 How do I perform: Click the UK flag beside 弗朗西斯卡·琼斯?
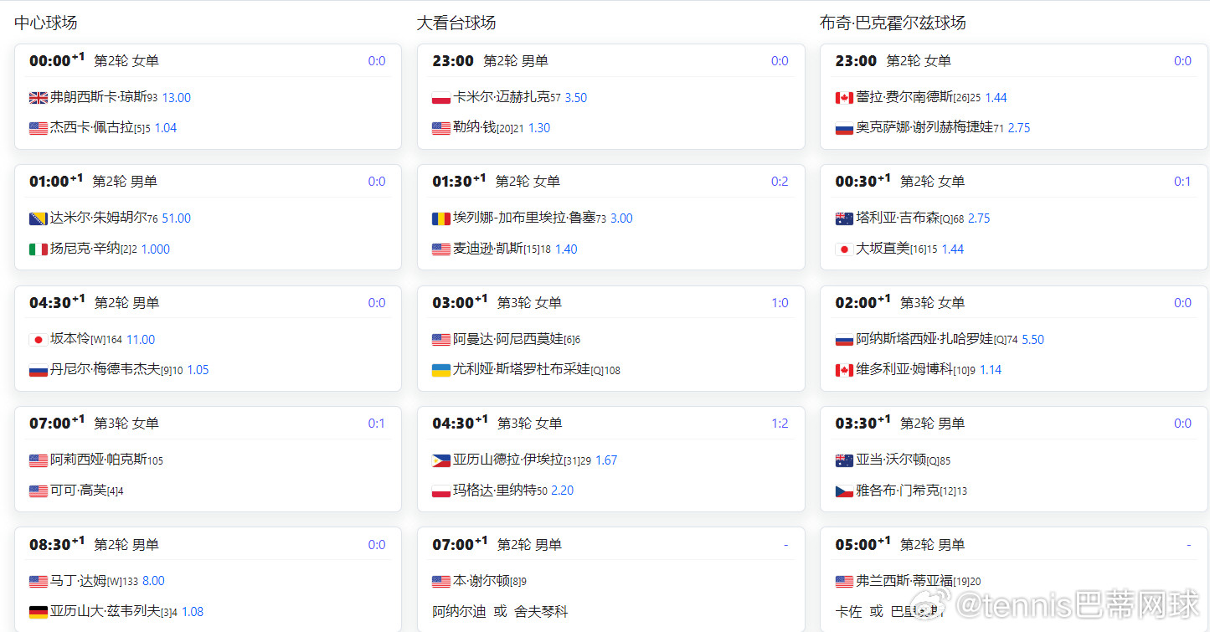coord(38,97)
